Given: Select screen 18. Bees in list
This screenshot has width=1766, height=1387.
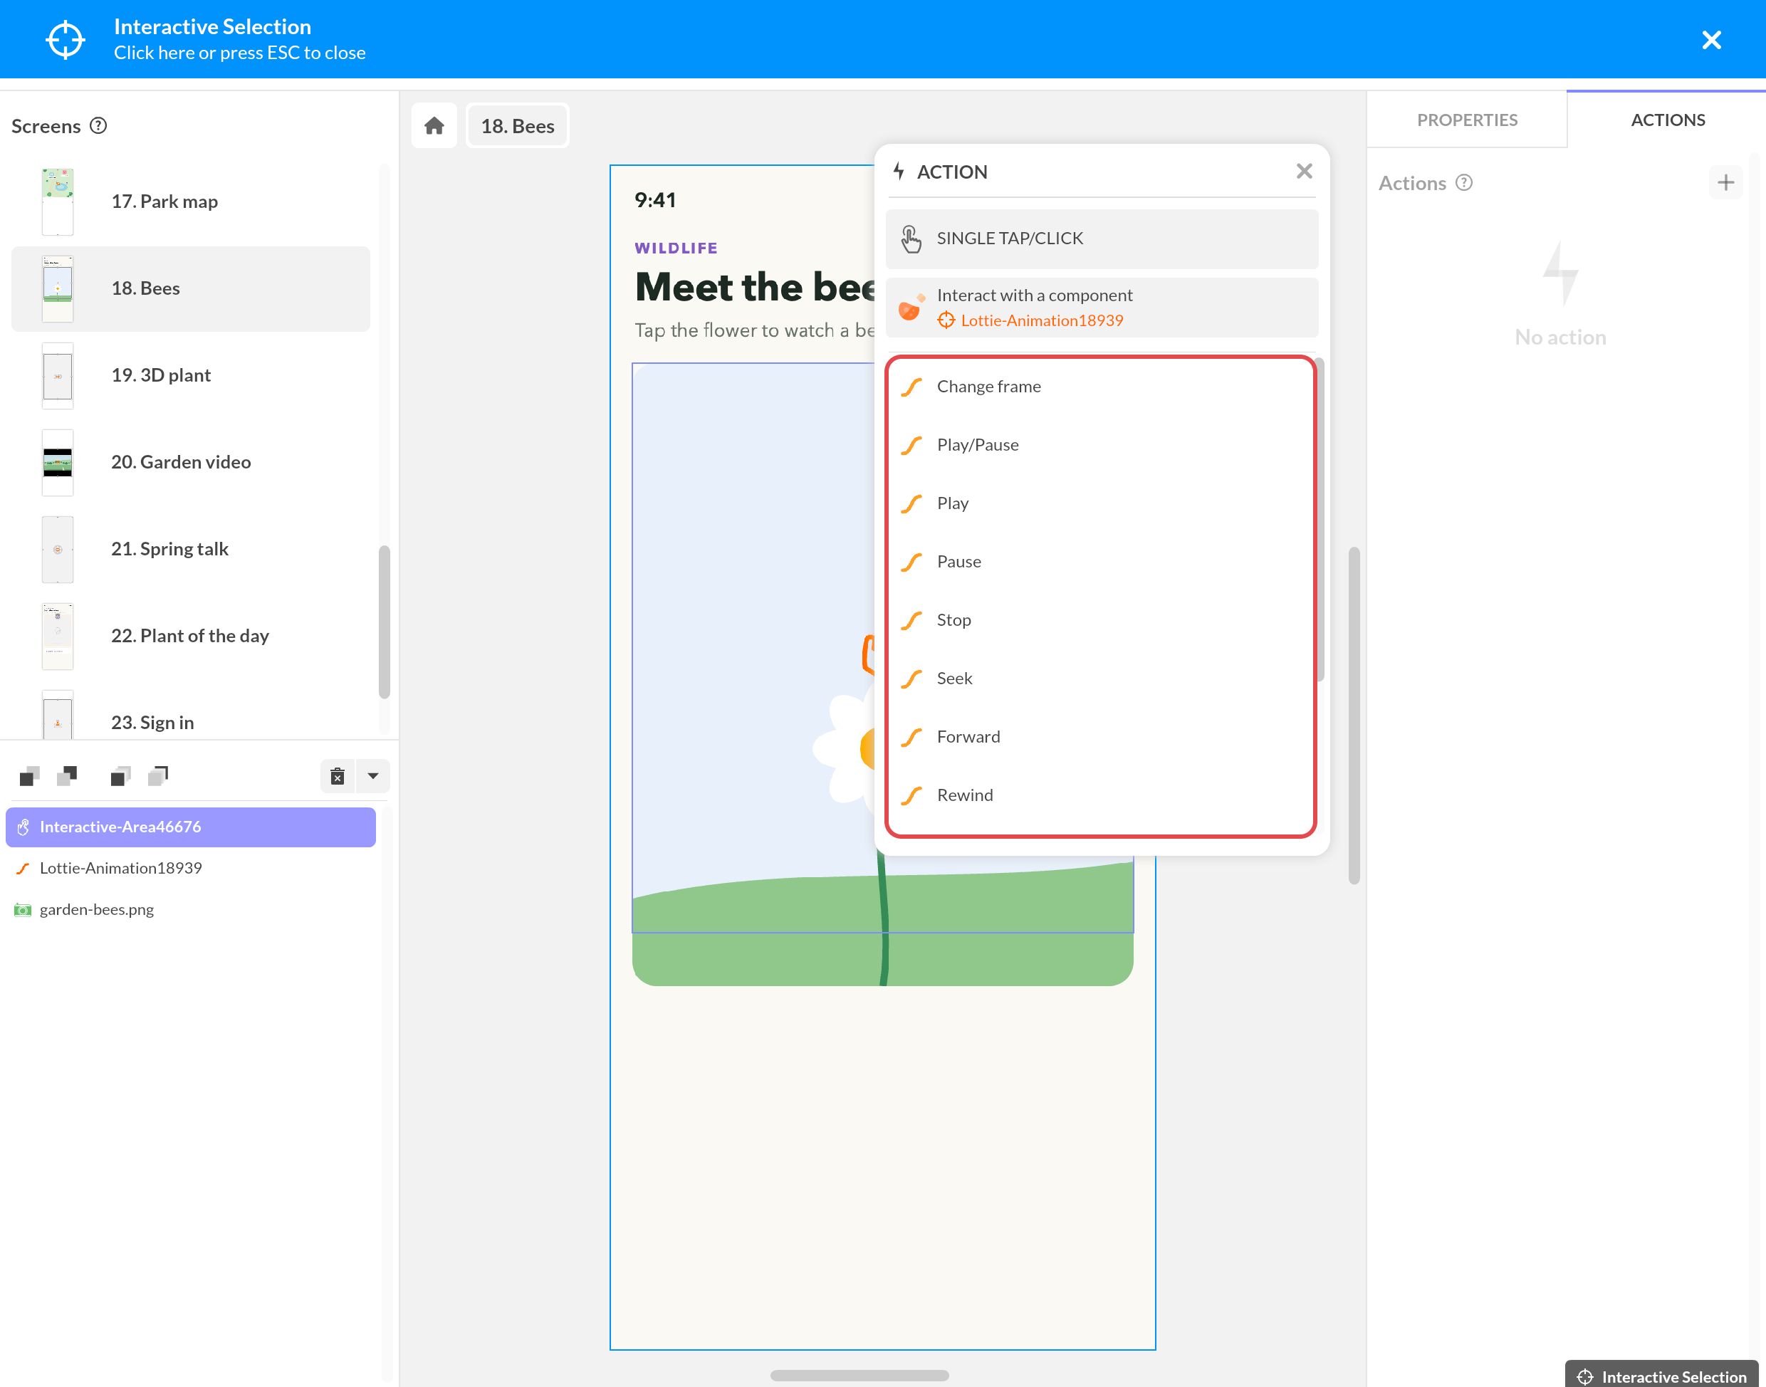Looking at the screenshot, I should 191,288.
